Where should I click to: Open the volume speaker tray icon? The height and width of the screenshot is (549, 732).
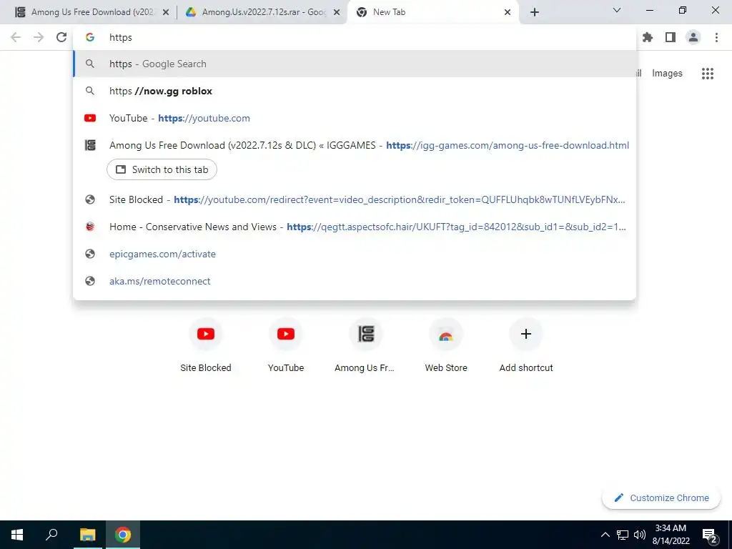(640, 535)
